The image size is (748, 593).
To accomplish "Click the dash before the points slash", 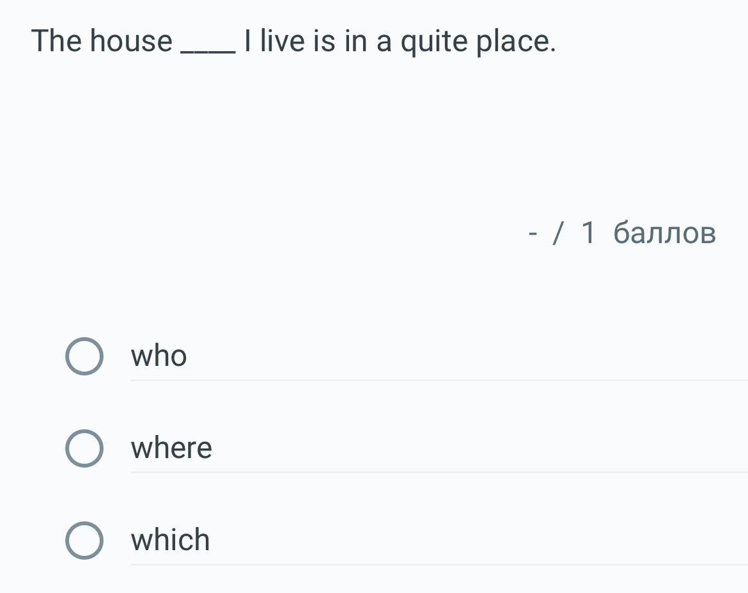I will [x=532, y=235].
